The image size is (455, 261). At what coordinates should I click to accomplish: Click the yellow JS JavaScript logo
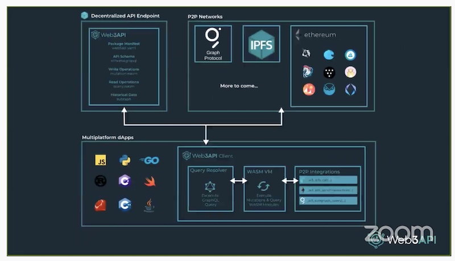101,160
